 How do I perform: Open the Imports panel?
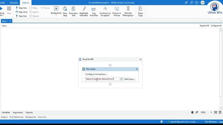[29, 112]
